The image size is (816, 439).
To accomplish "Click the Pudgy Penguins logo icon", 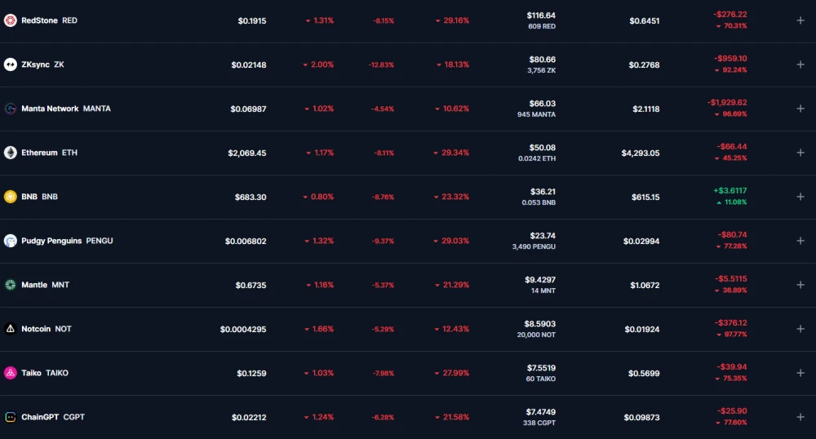I will (x=11, y=241).
